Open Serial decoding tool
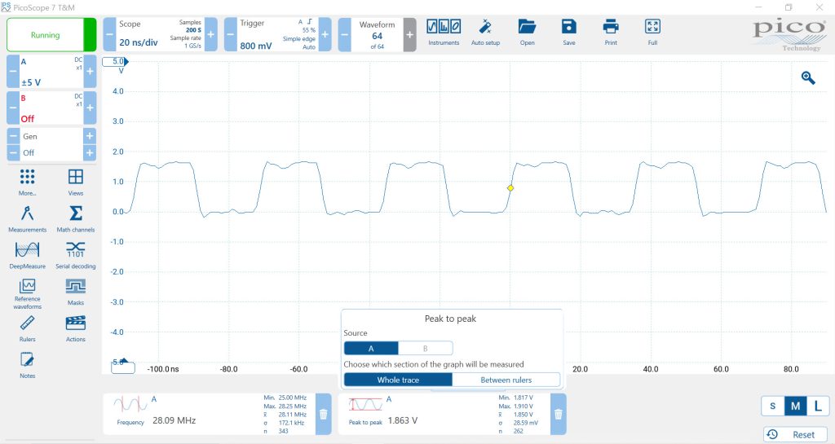The image size is (835, 444). (75, 253)
